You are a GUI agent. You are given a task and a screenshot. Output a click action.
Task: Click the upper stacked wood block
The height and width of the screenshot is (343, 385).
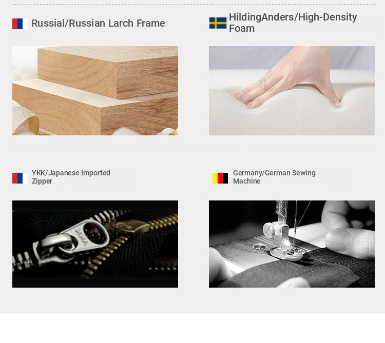pyautogui.click(x=108, y=72)
